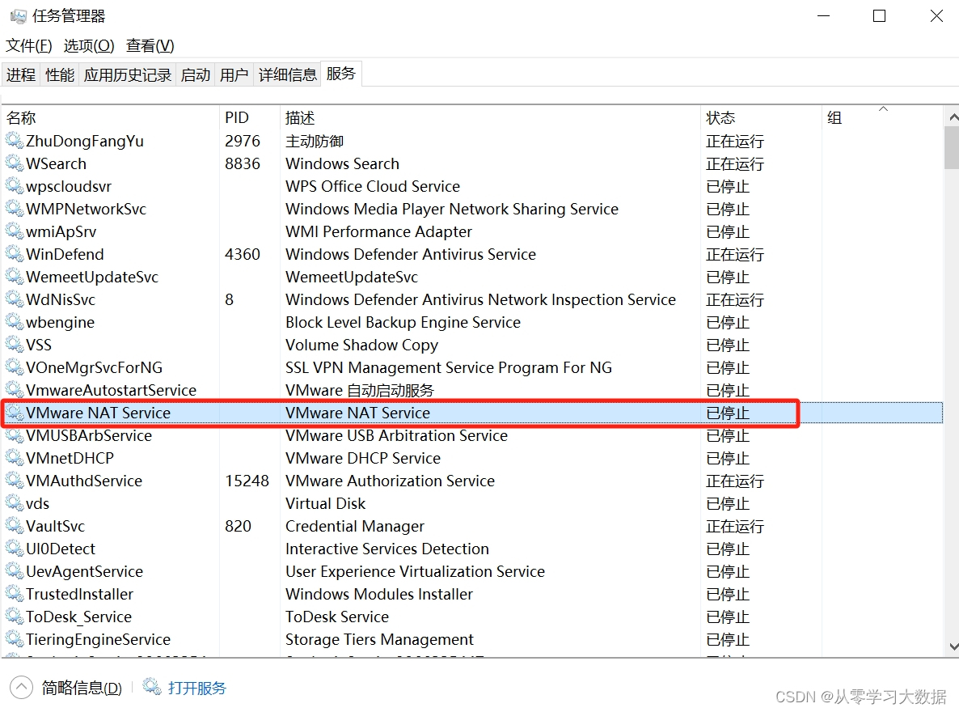Click 'Block Level Backup Engine Service' text

pyautogui.click(x=403, y=322)
